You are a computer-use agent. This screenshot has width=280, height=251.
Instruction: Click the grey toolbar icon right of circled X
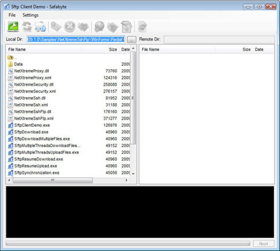83,26
